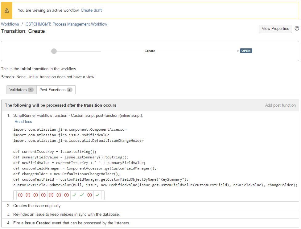The width and height of the screenshot is (301, 229).
Task: Click the first green checkmark icon under the script
Action: tap(74, 195)
